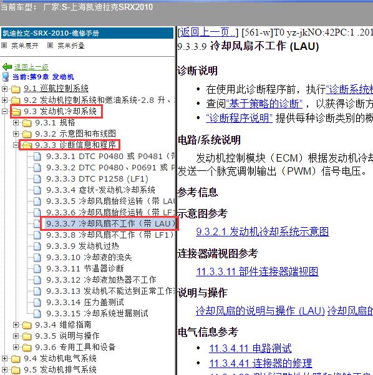
Task: Click page icon of 9.3.3.12 冷却液加热器不工作
Action: pyautogui.click(x=37, y=280)
